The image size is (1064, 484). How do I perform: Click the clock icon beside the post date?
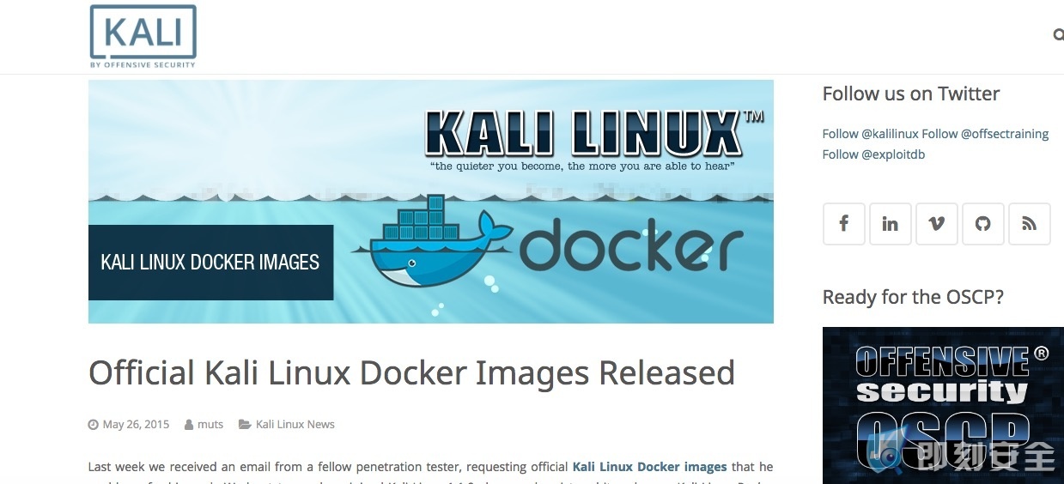[x=93, y=424]
